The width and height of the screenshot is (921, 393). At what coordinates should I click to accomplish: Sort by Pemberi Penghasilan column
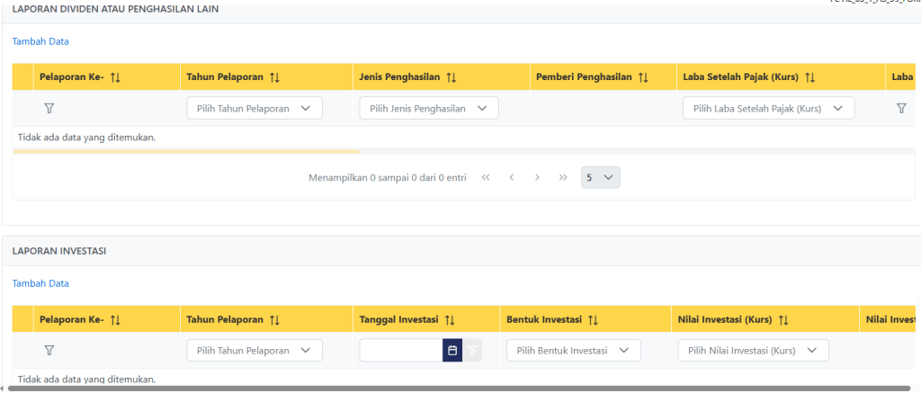point(643,77)
